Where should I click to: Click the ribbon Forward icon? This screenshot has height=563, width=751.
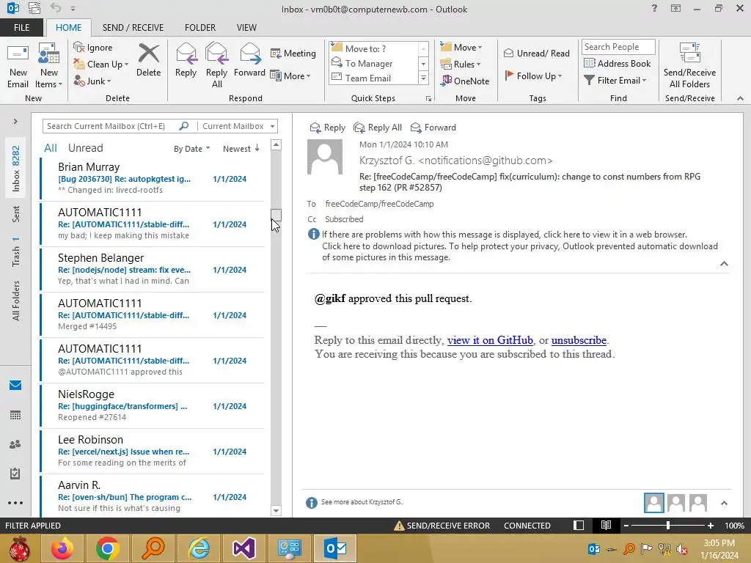(249, 61)
